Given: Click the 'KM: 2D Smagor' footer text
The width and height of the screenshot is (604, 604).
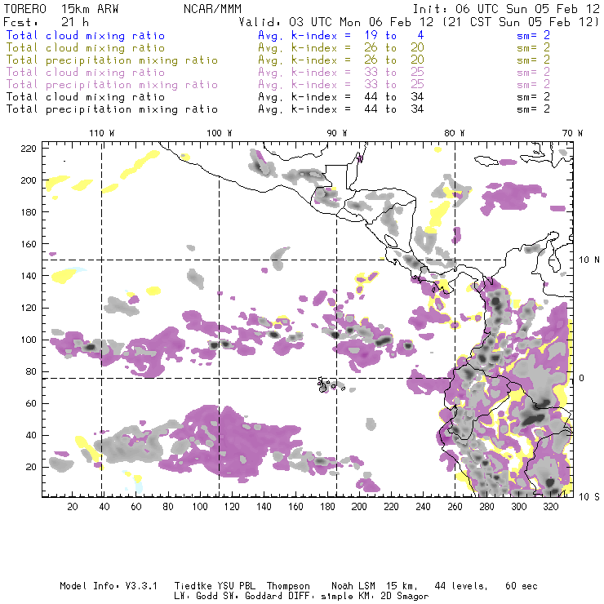Looking at the screenshot, I should (393, 597).
